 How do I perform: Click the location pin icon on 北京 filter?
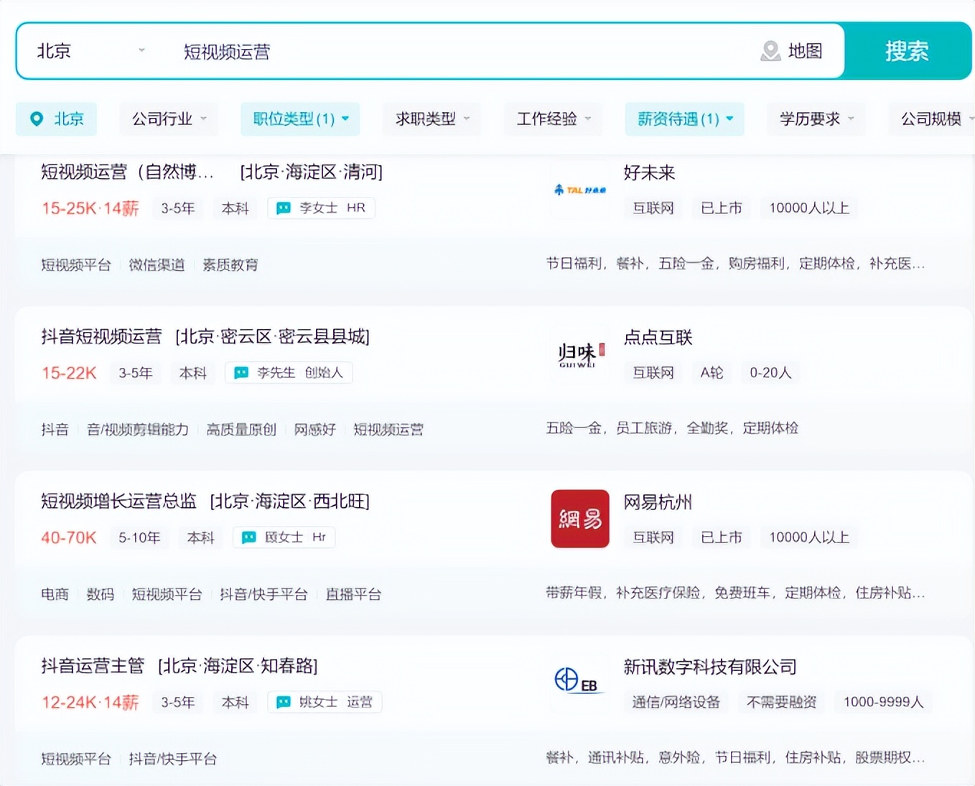pyautogui.click(x=37, y=119)
